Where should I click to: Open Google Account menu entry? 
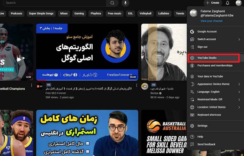(x=215, y=32)
